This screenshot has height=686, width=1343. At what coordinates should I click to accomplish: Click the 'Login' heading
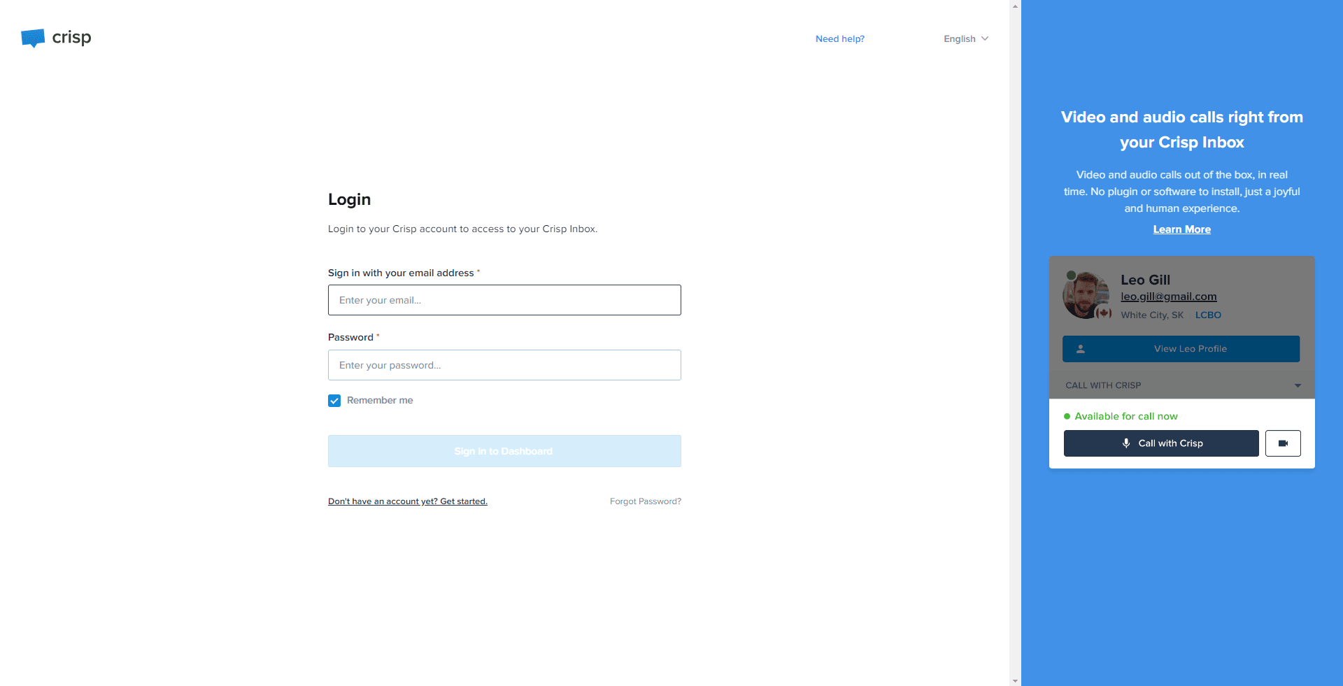[x=349, y=200]
